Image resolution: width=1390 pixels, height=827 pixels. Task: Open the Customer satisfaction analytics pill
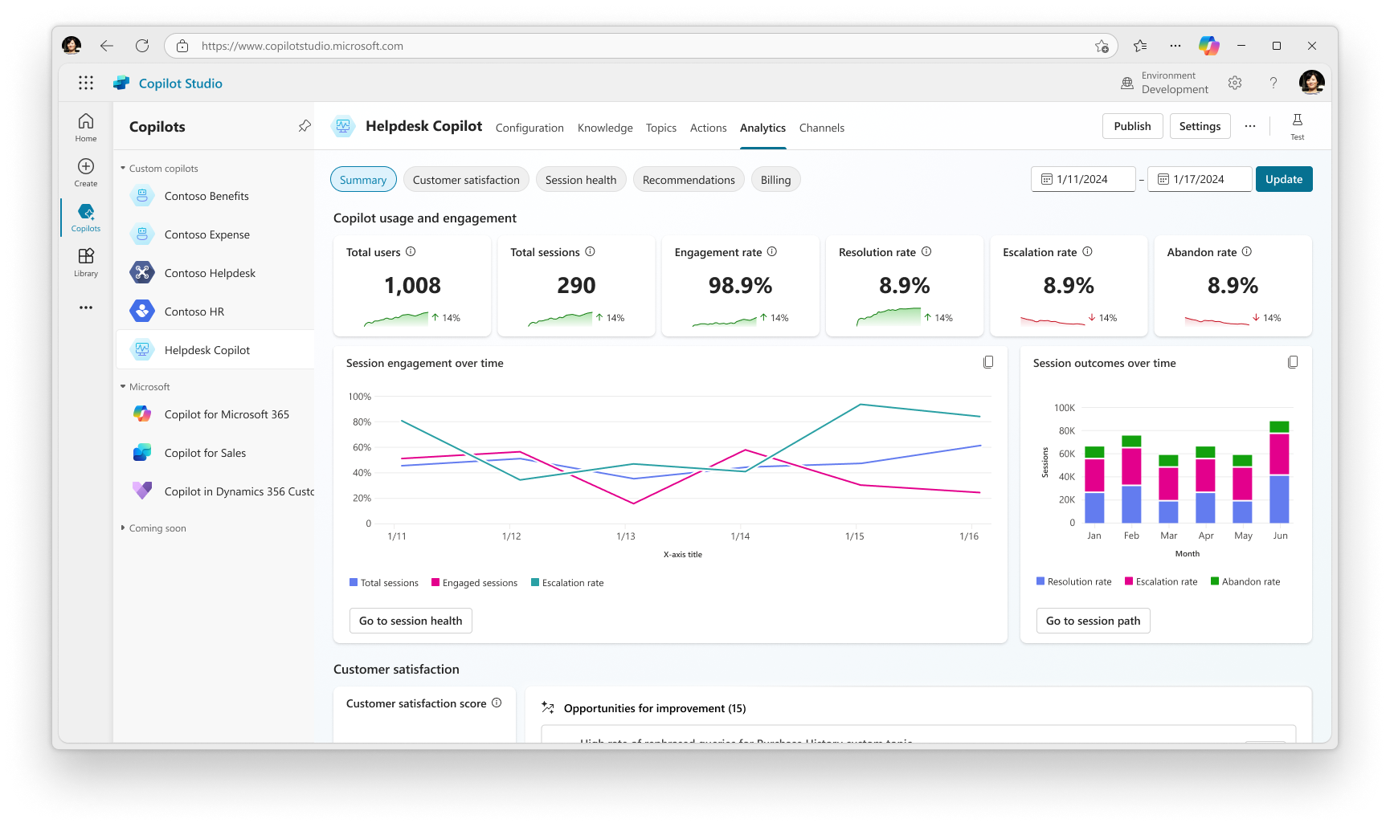point(466,179)
